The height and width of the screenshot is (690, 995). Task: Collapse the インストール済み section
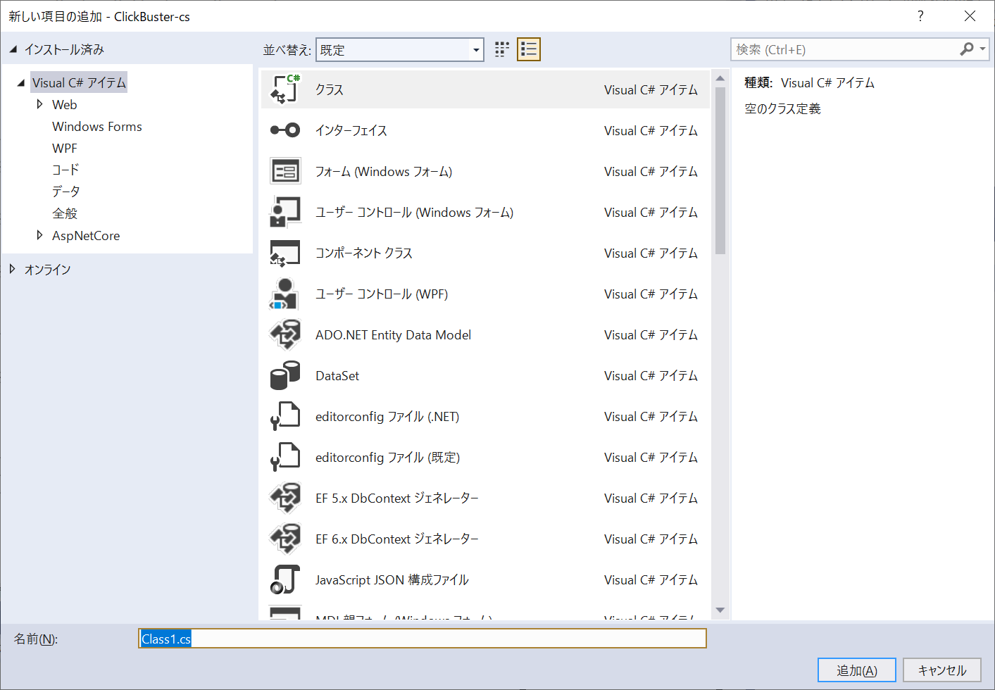click(x=13, y=49)
